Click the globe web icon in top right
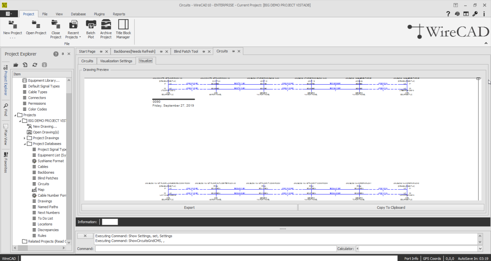This screenshot has height=261, width=491. 457,14
